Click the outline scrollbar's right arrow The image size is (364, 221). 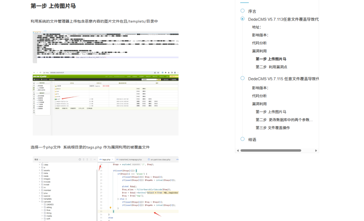316,151
